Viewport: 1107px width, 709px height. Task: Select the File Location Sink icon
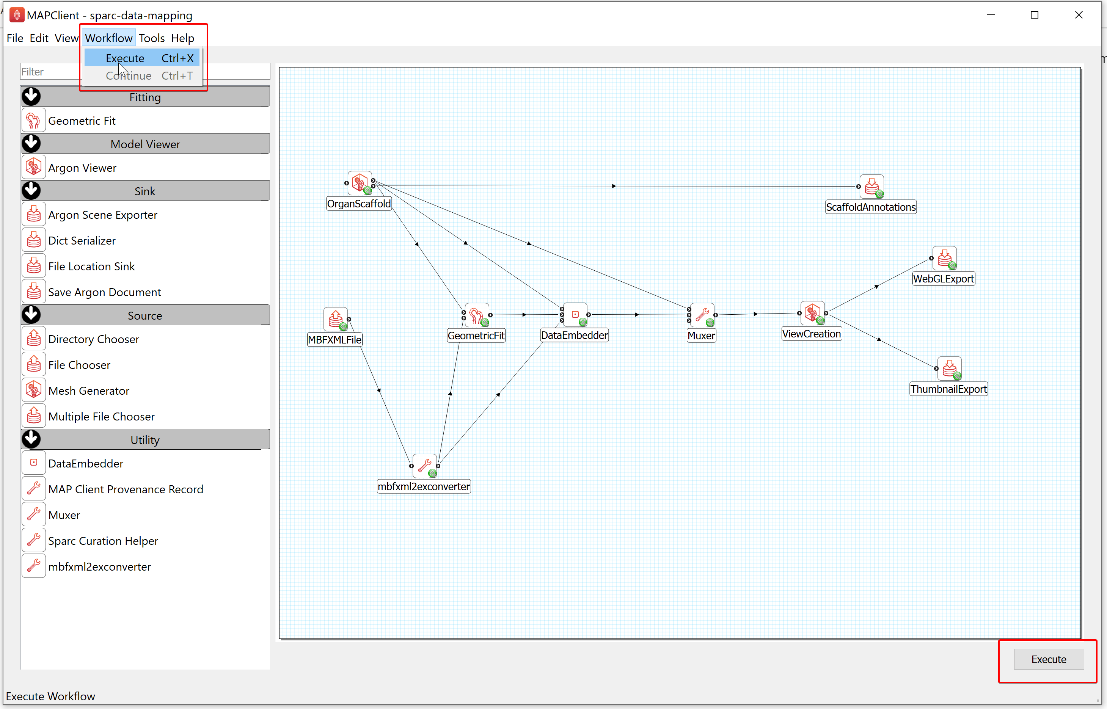[x=34, y=266]
